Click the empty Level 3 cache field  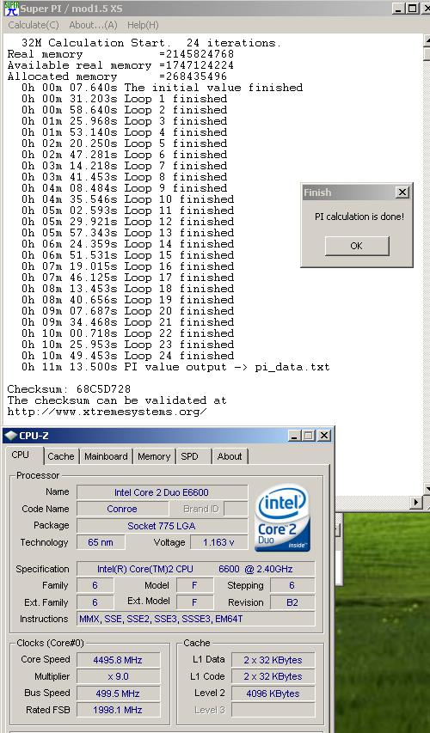[273, 710]
